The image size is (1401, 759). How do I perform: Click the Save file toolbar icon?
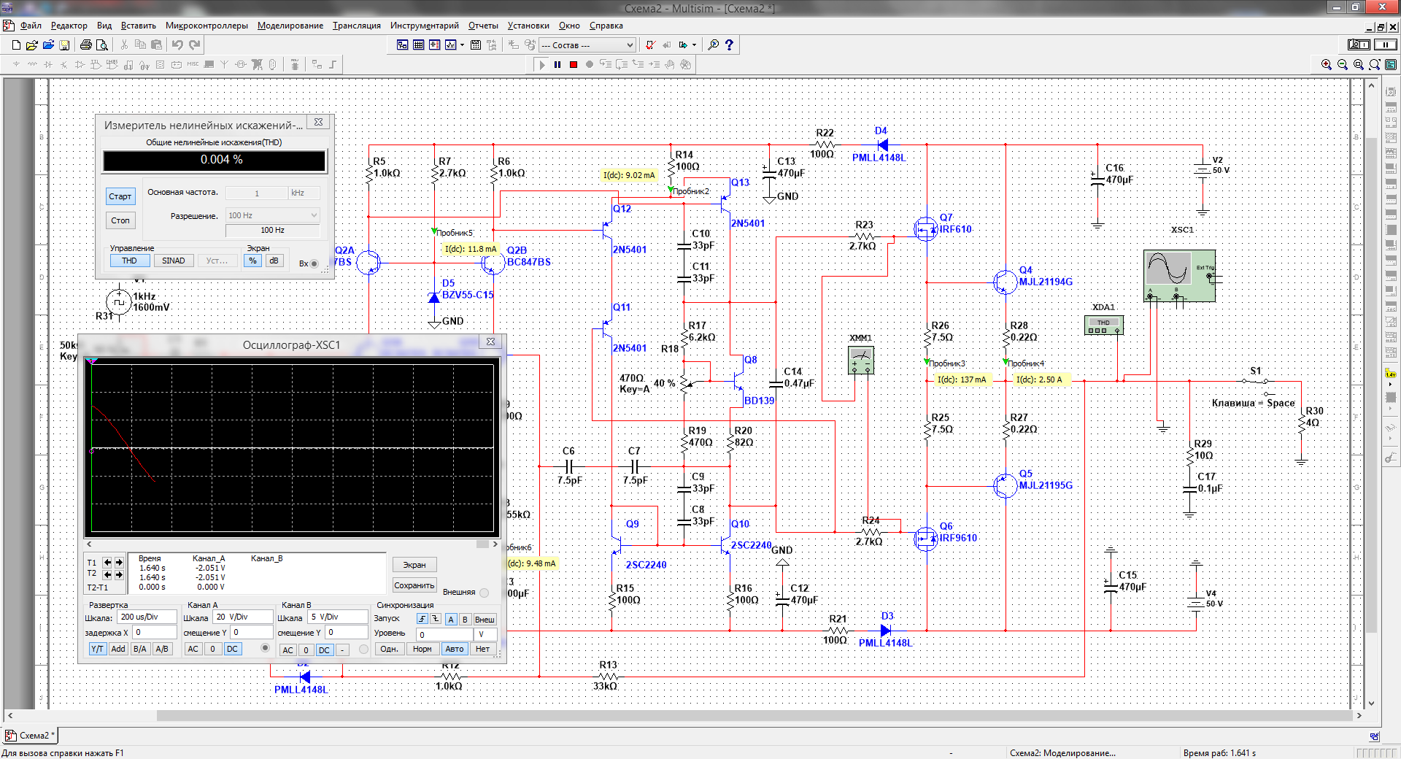pyautogui.click(x=64, y=45)
